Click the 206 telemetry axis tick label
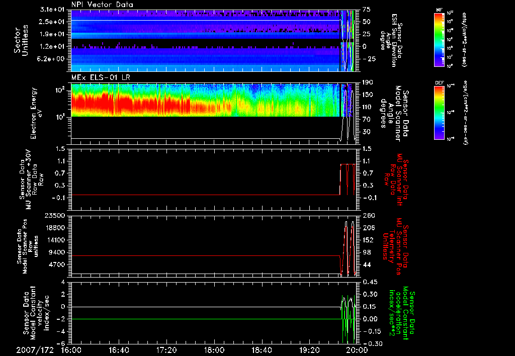Image resolution: width=515 pixels, height=356 pixels. (x=369, y=228)
